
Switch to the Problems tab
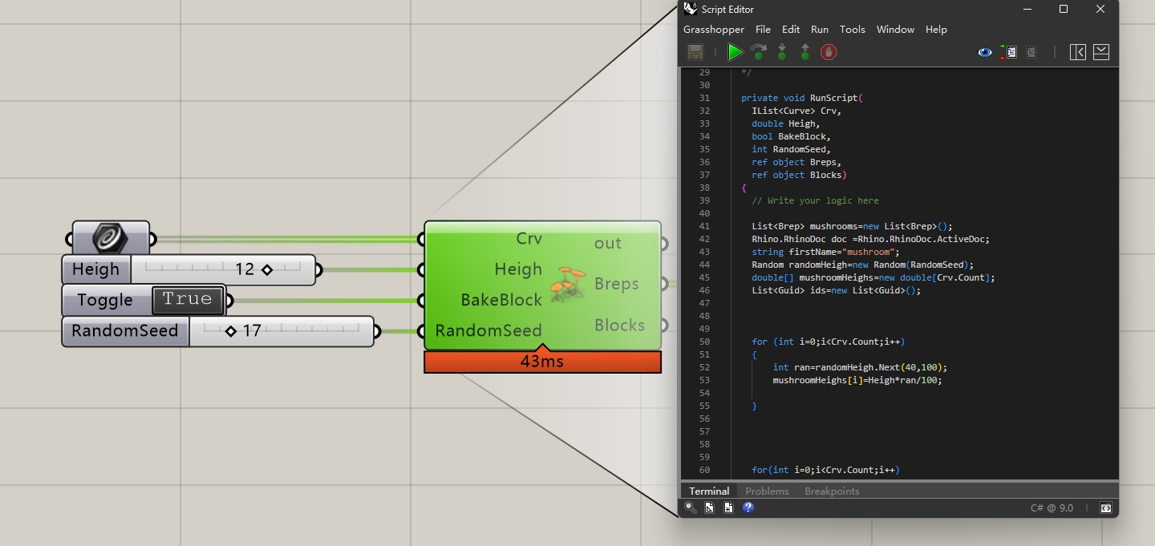[767, 491]
